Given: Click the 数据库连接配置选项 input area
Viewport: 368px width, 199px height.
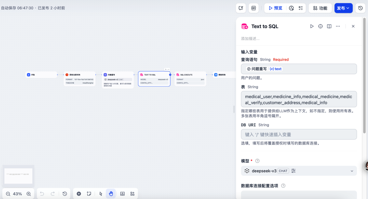Looking at the screenshot, I should pyautogui.click(x=299, y=195).
